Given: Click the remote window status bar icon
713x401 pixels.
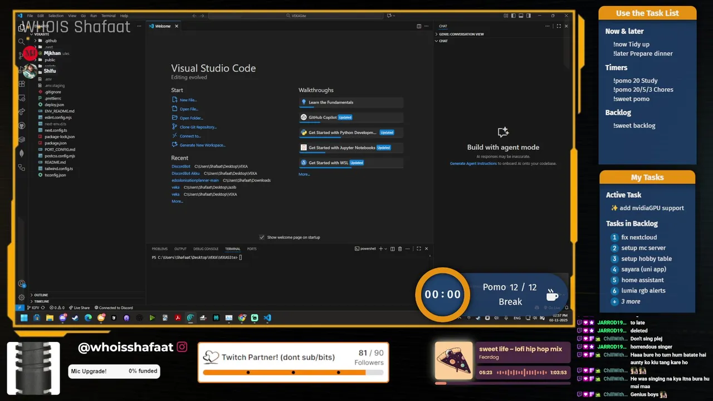Looking at the screenshot, I should click(x=20, y=307).
